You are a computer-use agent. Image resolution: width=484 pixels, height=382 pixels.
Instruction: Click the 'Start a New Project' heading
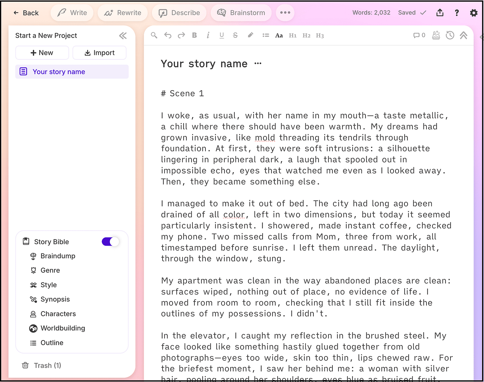coord(46,36)
